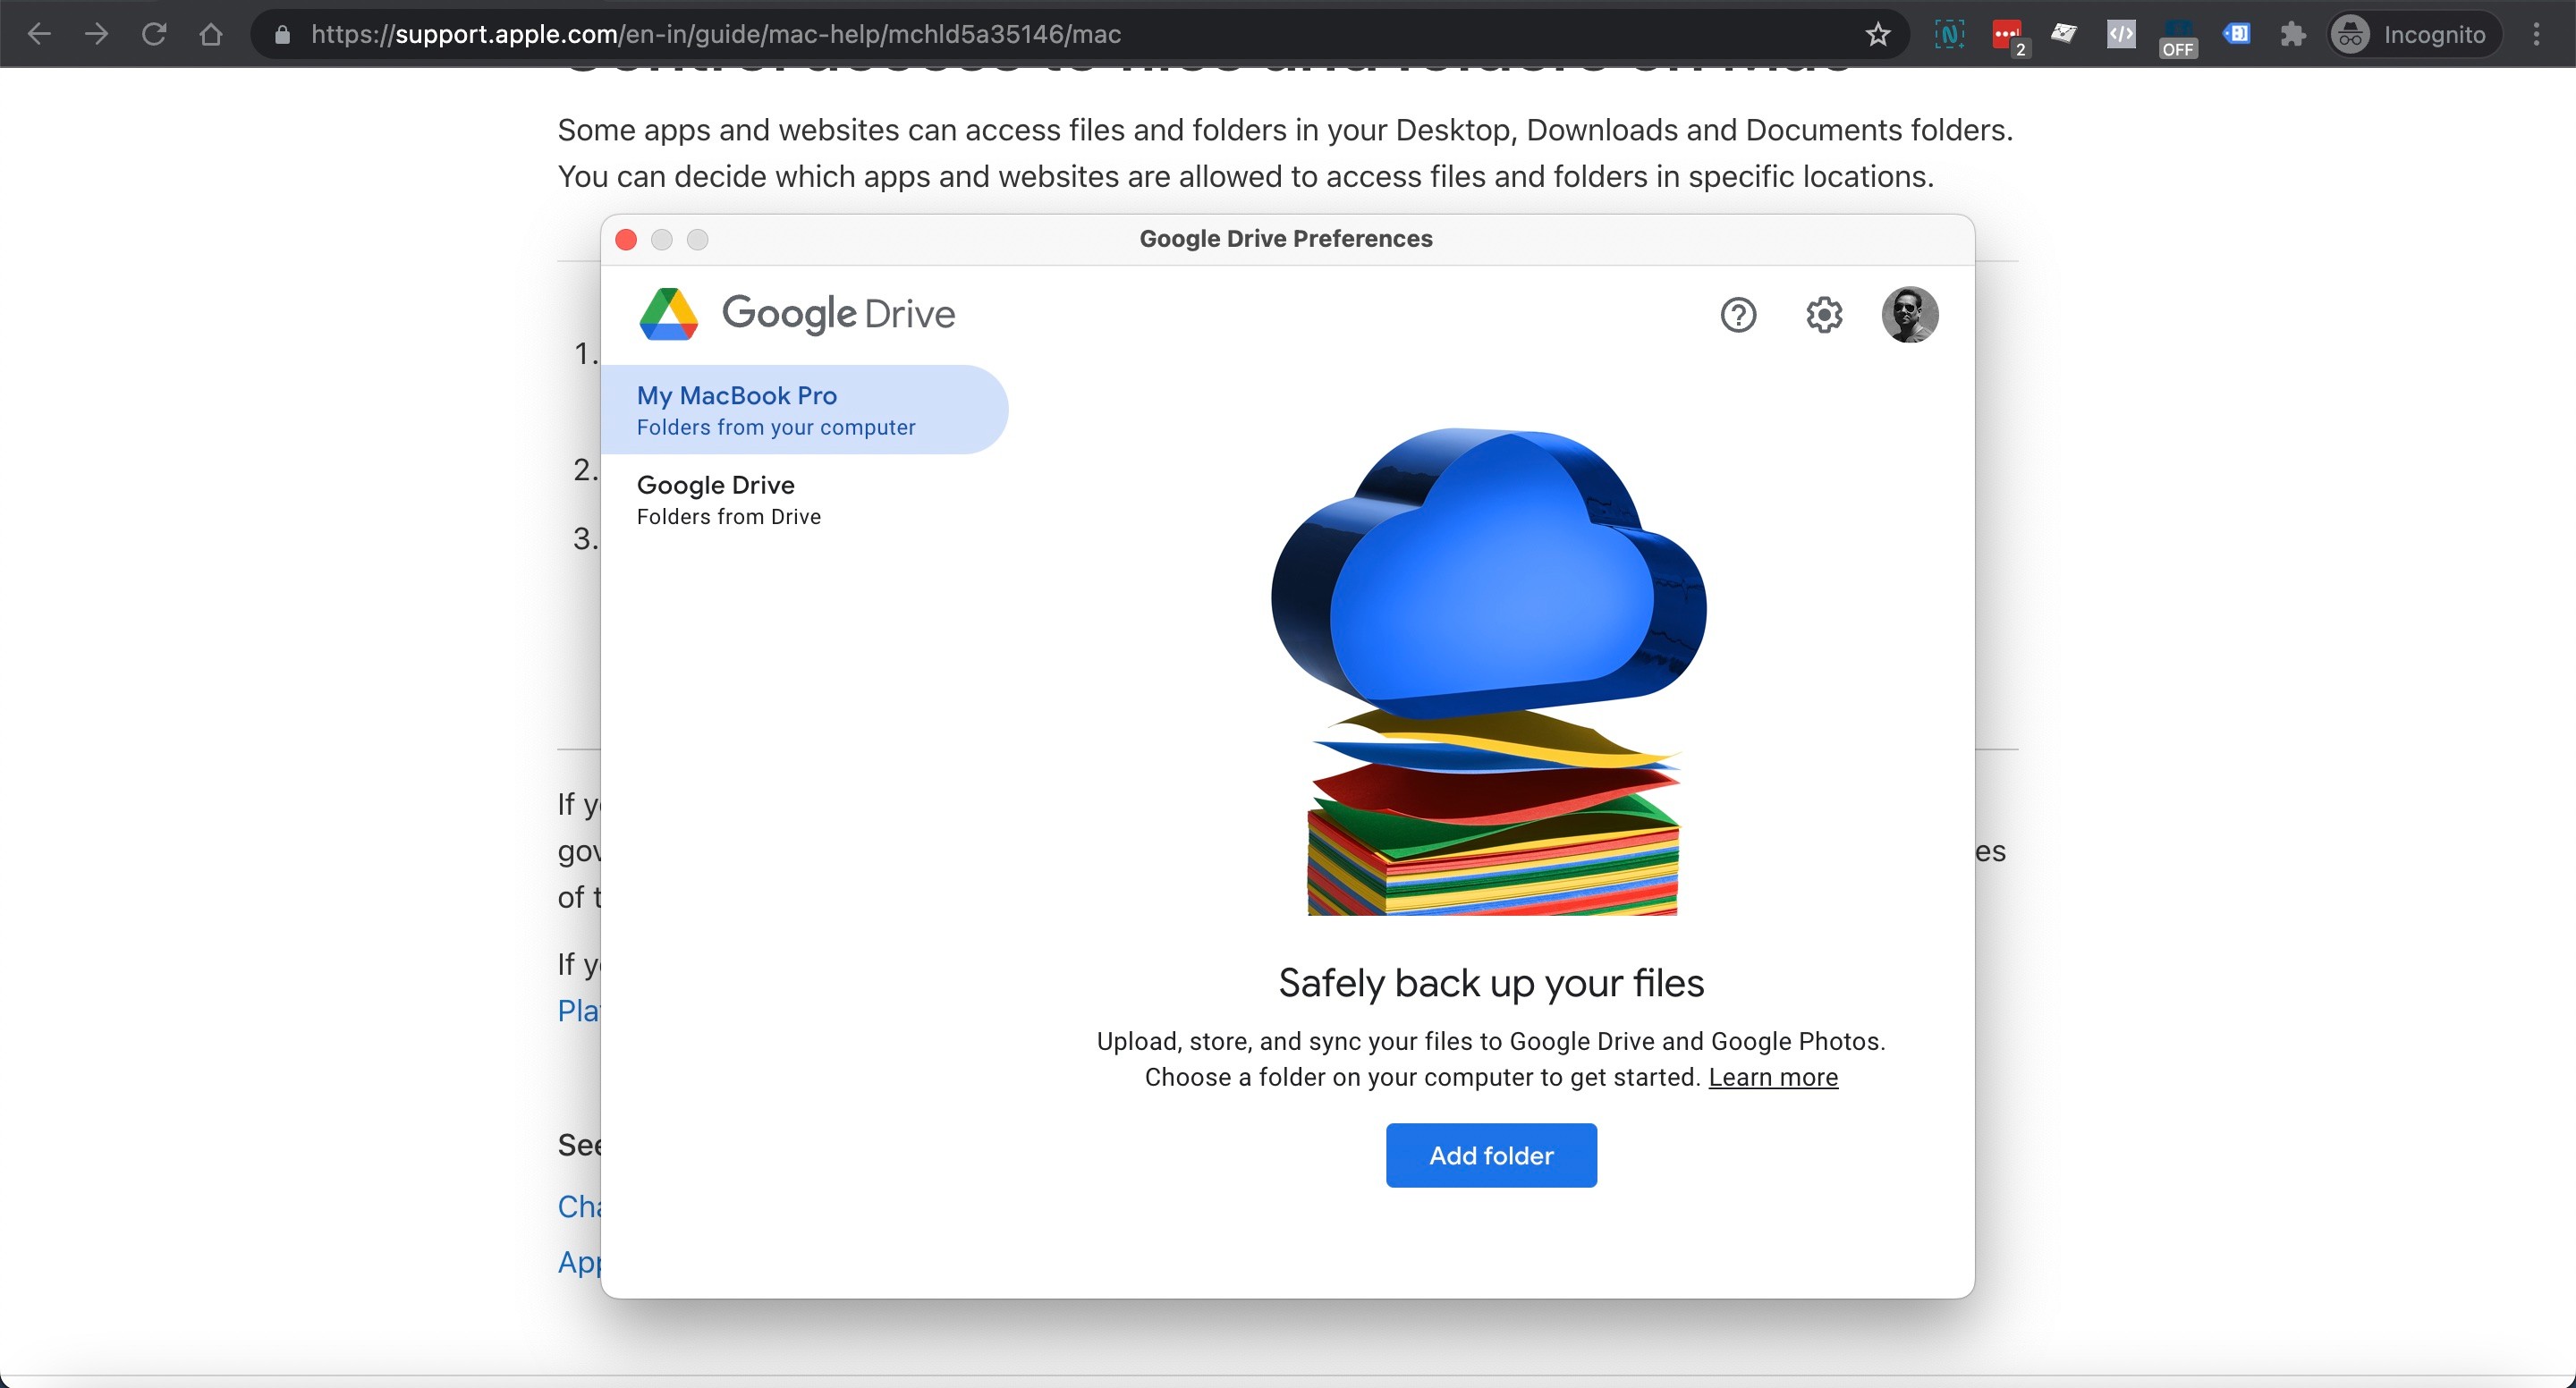Click the account profile picture
Screen dimensions: 2576x1388
click(1909, 315)
